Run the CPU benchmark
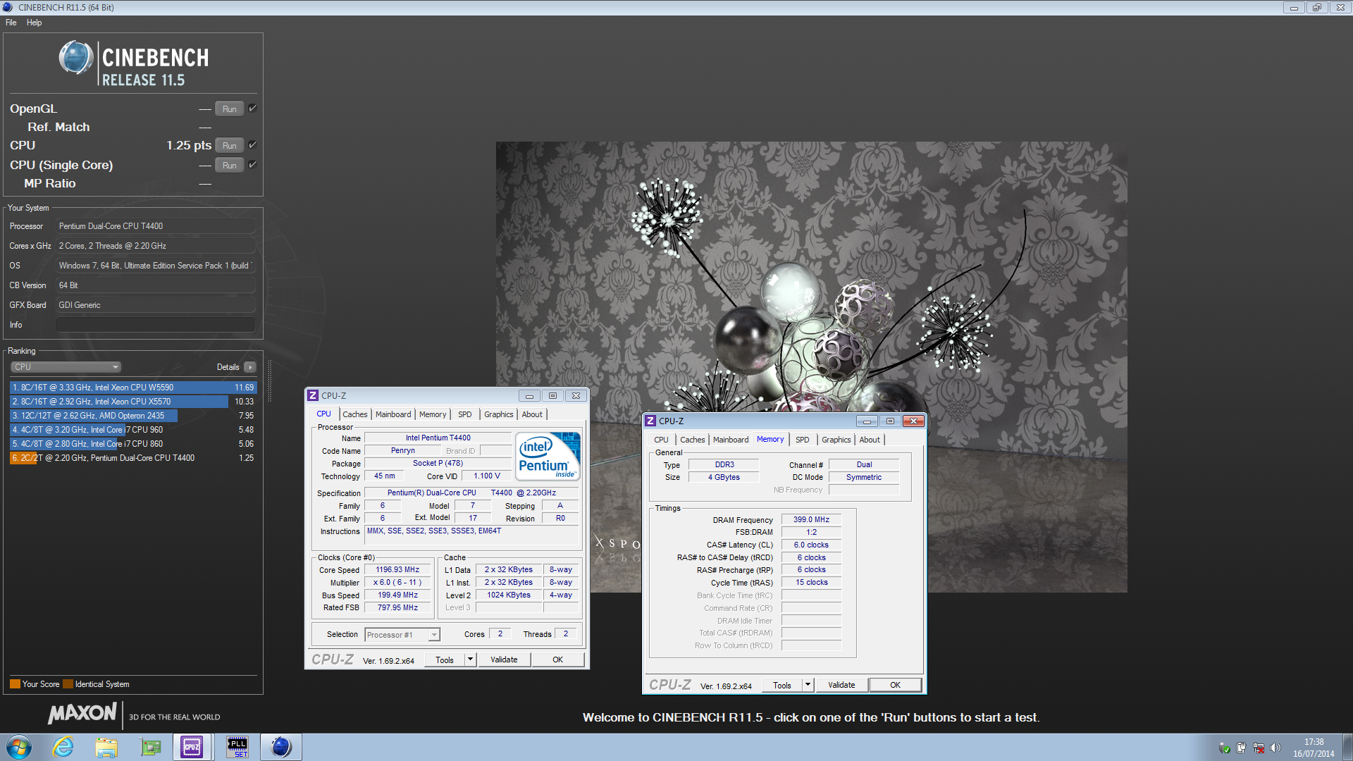The image size is (1353, 761). [x=230, y=145]
